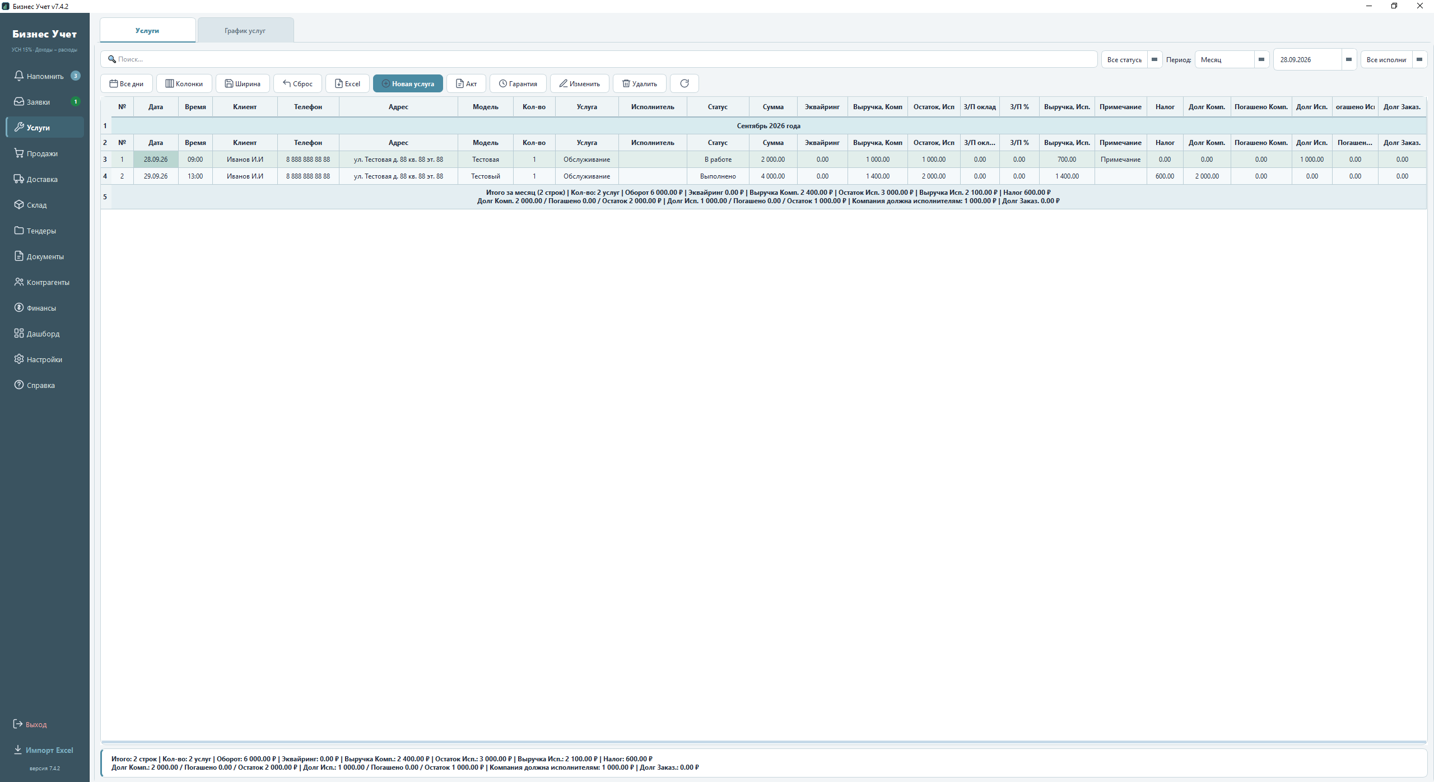Click the Акт document button
Image resolution: width=1434 pixels, height=782 pixels.
466,83
